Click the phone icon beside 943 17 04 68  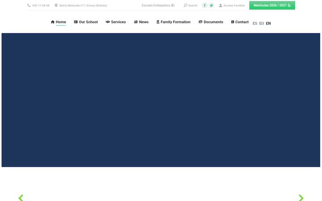coord(29,5)
